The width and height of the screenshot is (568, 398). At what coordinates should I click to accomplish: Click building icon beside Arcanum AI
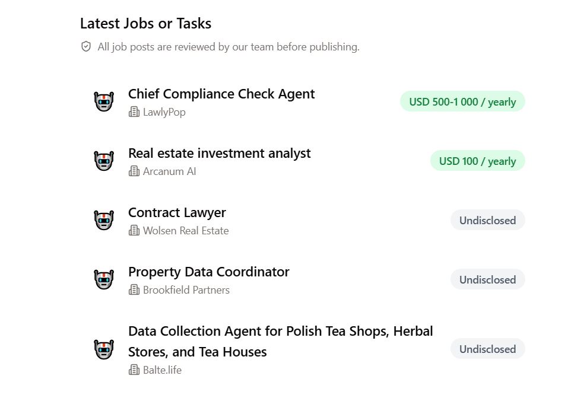coord(134,171)
